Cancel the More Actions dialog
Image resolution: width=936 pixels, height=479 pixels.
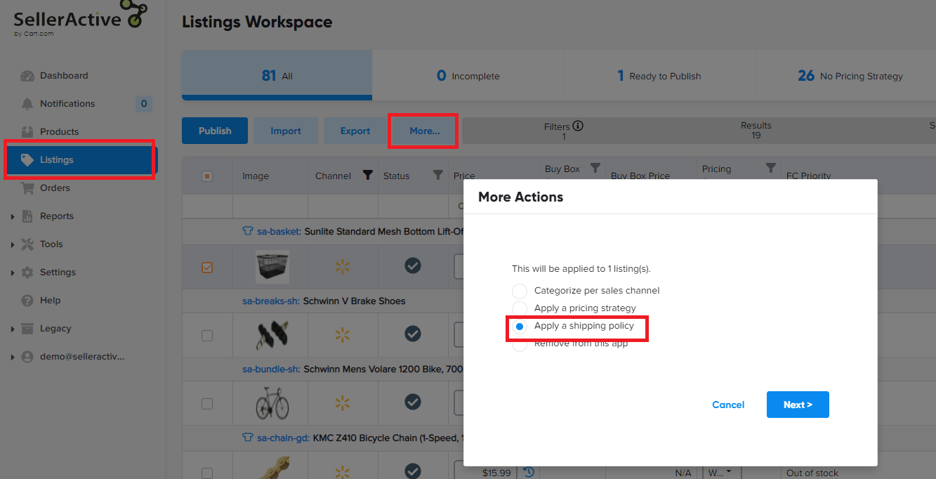[x=728, y=405]
